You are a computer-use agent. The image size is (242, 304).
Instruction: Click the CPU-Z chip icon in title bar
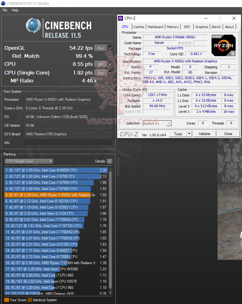tap(121, 18)
